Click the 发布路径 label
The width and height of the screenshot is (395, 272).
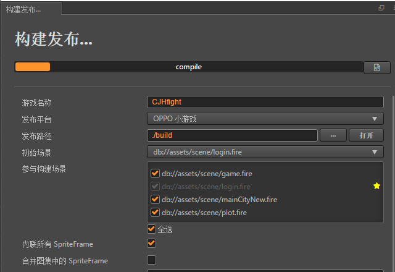[x=36, y=136]
